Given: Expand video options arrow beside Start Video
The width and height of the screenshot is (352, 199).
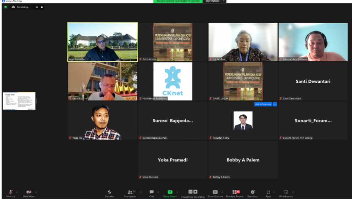Looking at the screenshot, I should coord(36,192).
